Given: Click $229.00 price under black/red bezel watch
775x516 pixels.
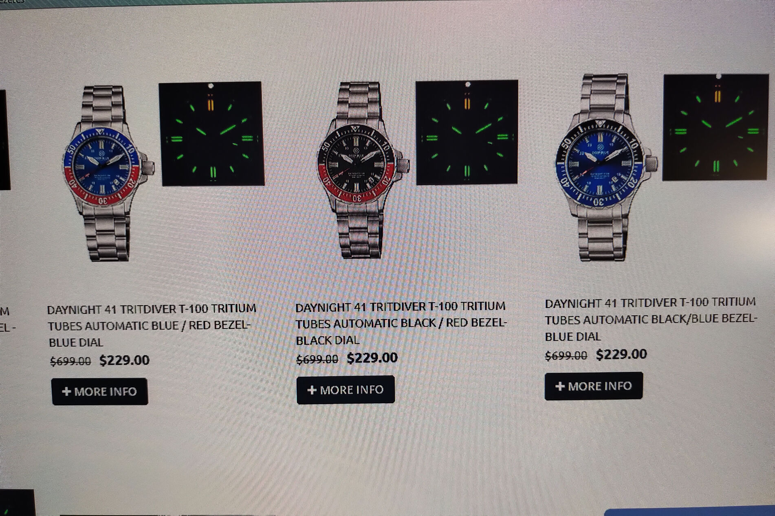Looking at the screenshot, I should [x=372, y=358].
